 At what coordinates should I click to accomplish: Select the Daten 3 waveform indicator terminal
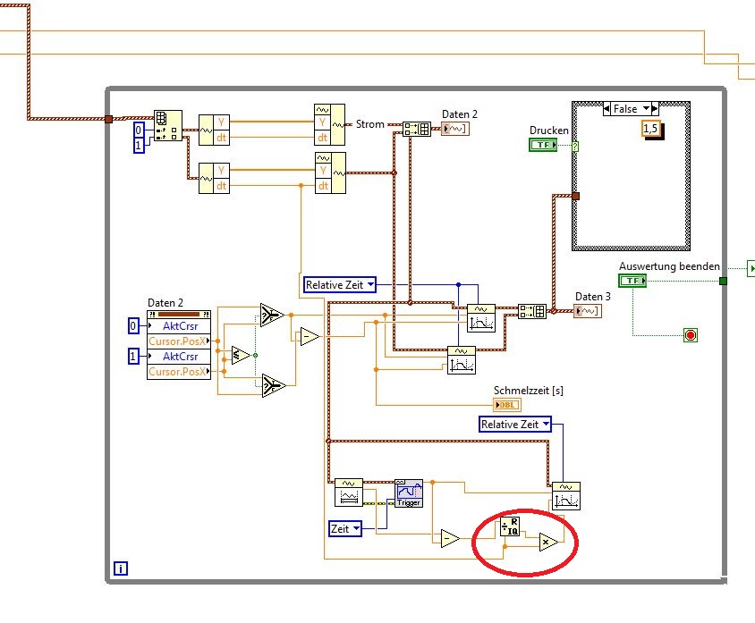[x=588, y=311]
